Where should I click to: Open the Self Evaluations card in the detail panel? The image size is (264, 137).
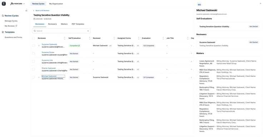(229, 26)
